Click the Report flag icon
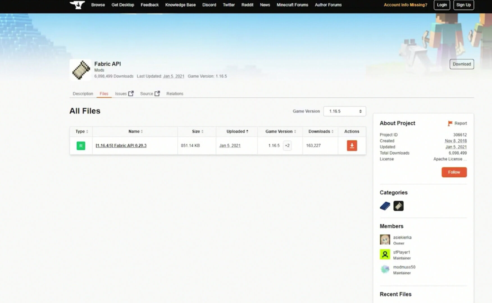Image resolution: width=492 pixels, height=303 pixels. point(450,123)
